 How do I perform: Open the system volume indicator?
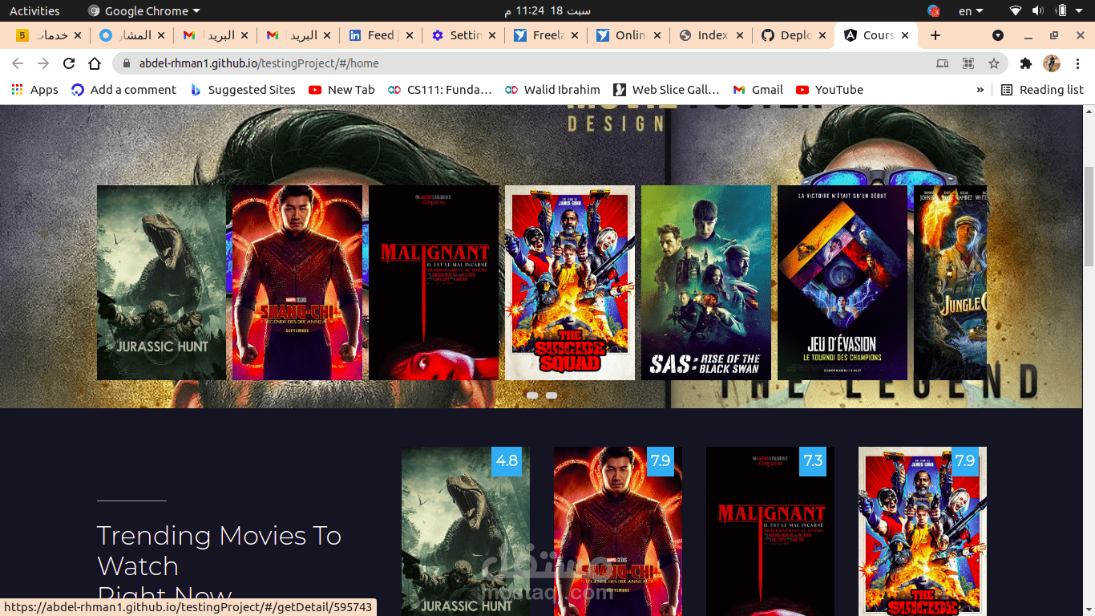click(1038, 11)
